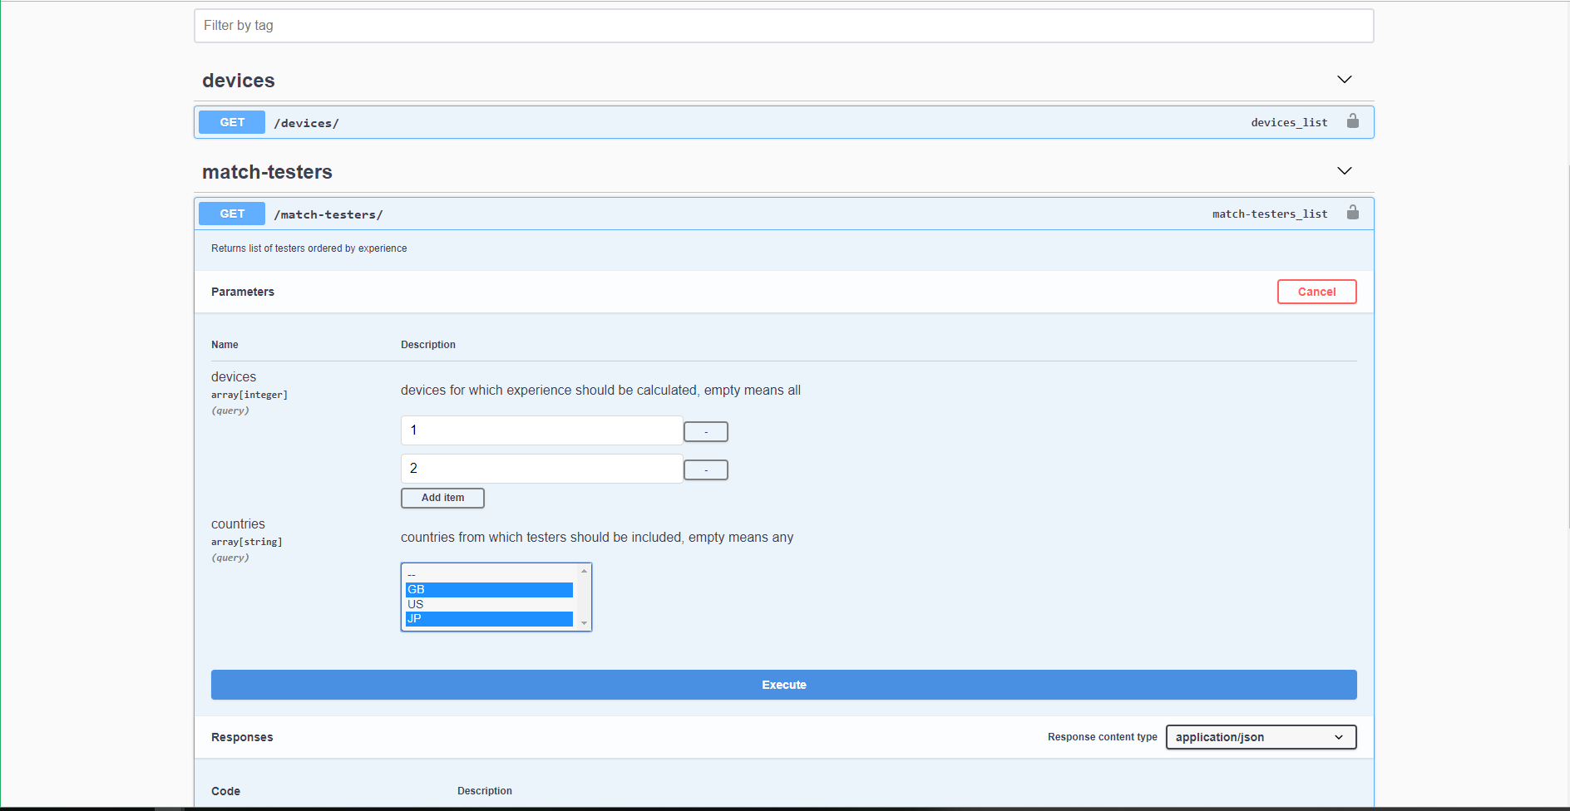Select JP in the countries list
The image size is (1570, 811).
[489, 619]
